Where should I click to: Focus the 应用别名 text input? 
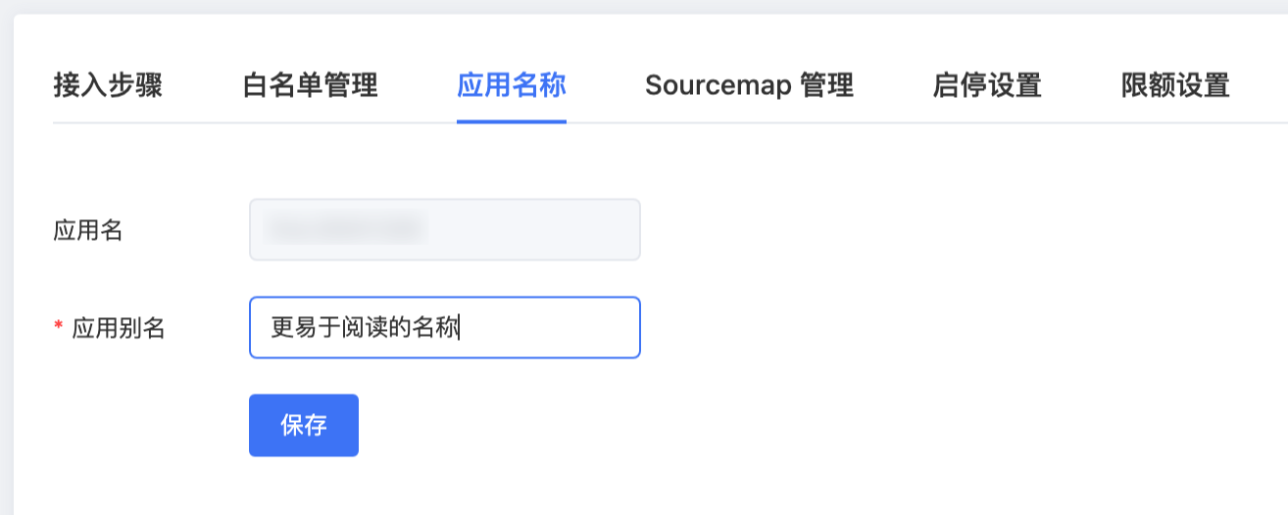coord(445,327)
